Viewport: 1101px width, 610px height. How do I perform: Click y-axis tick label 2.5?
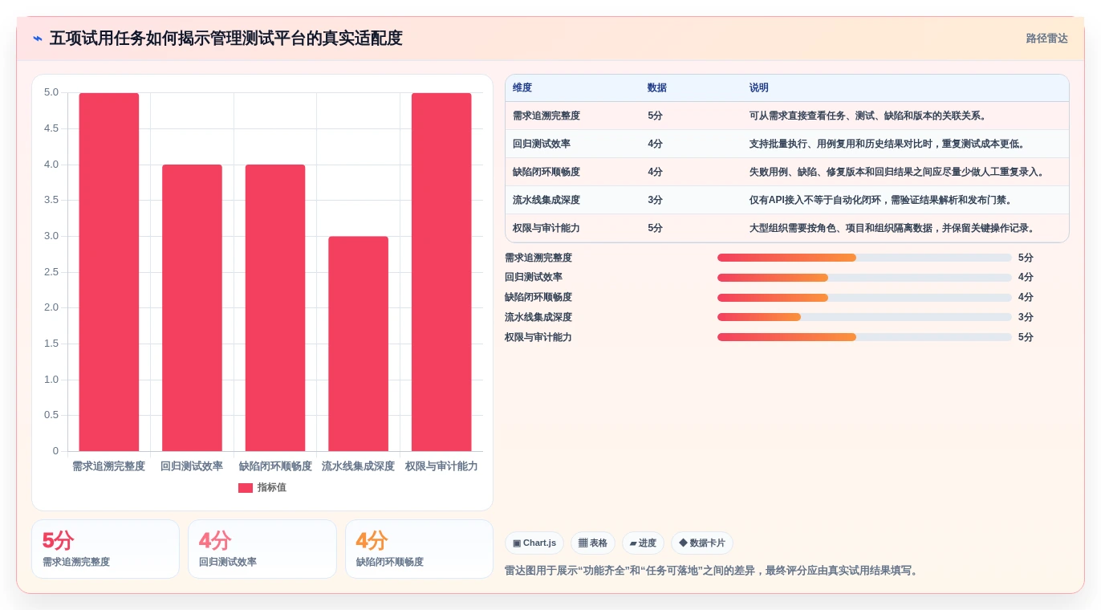point(51,272)
